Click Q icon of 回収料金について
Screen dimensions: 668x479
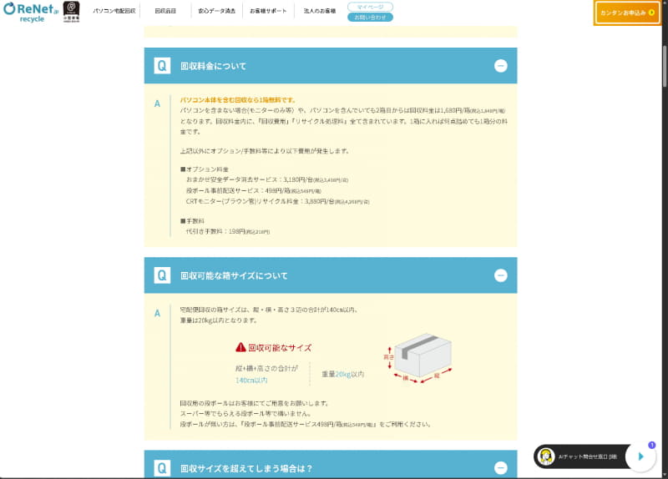coord(162,66)
